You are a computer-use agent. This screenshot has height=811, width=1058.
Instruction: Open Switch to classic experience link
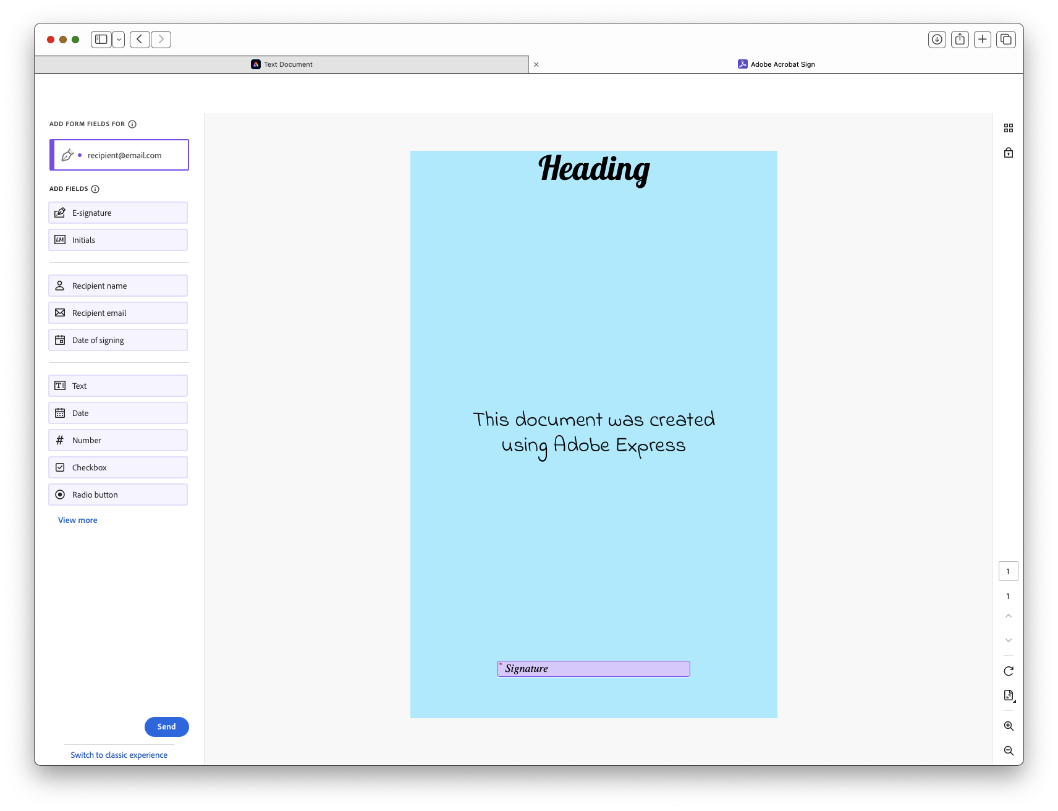pyautogui.click(x=119, y=755)
